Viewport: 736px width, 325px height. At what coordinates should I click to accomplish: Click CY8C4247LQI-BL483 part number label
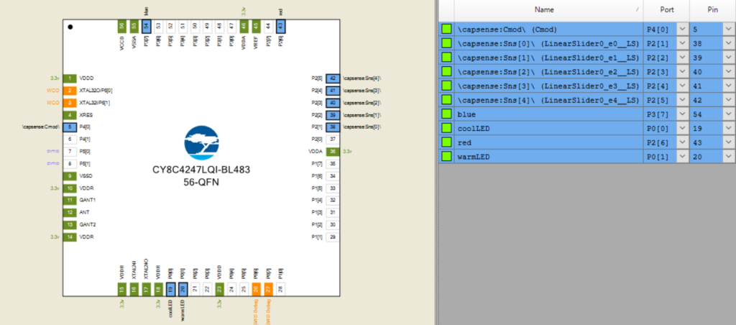pyautogui.click(x=201, y=170)
